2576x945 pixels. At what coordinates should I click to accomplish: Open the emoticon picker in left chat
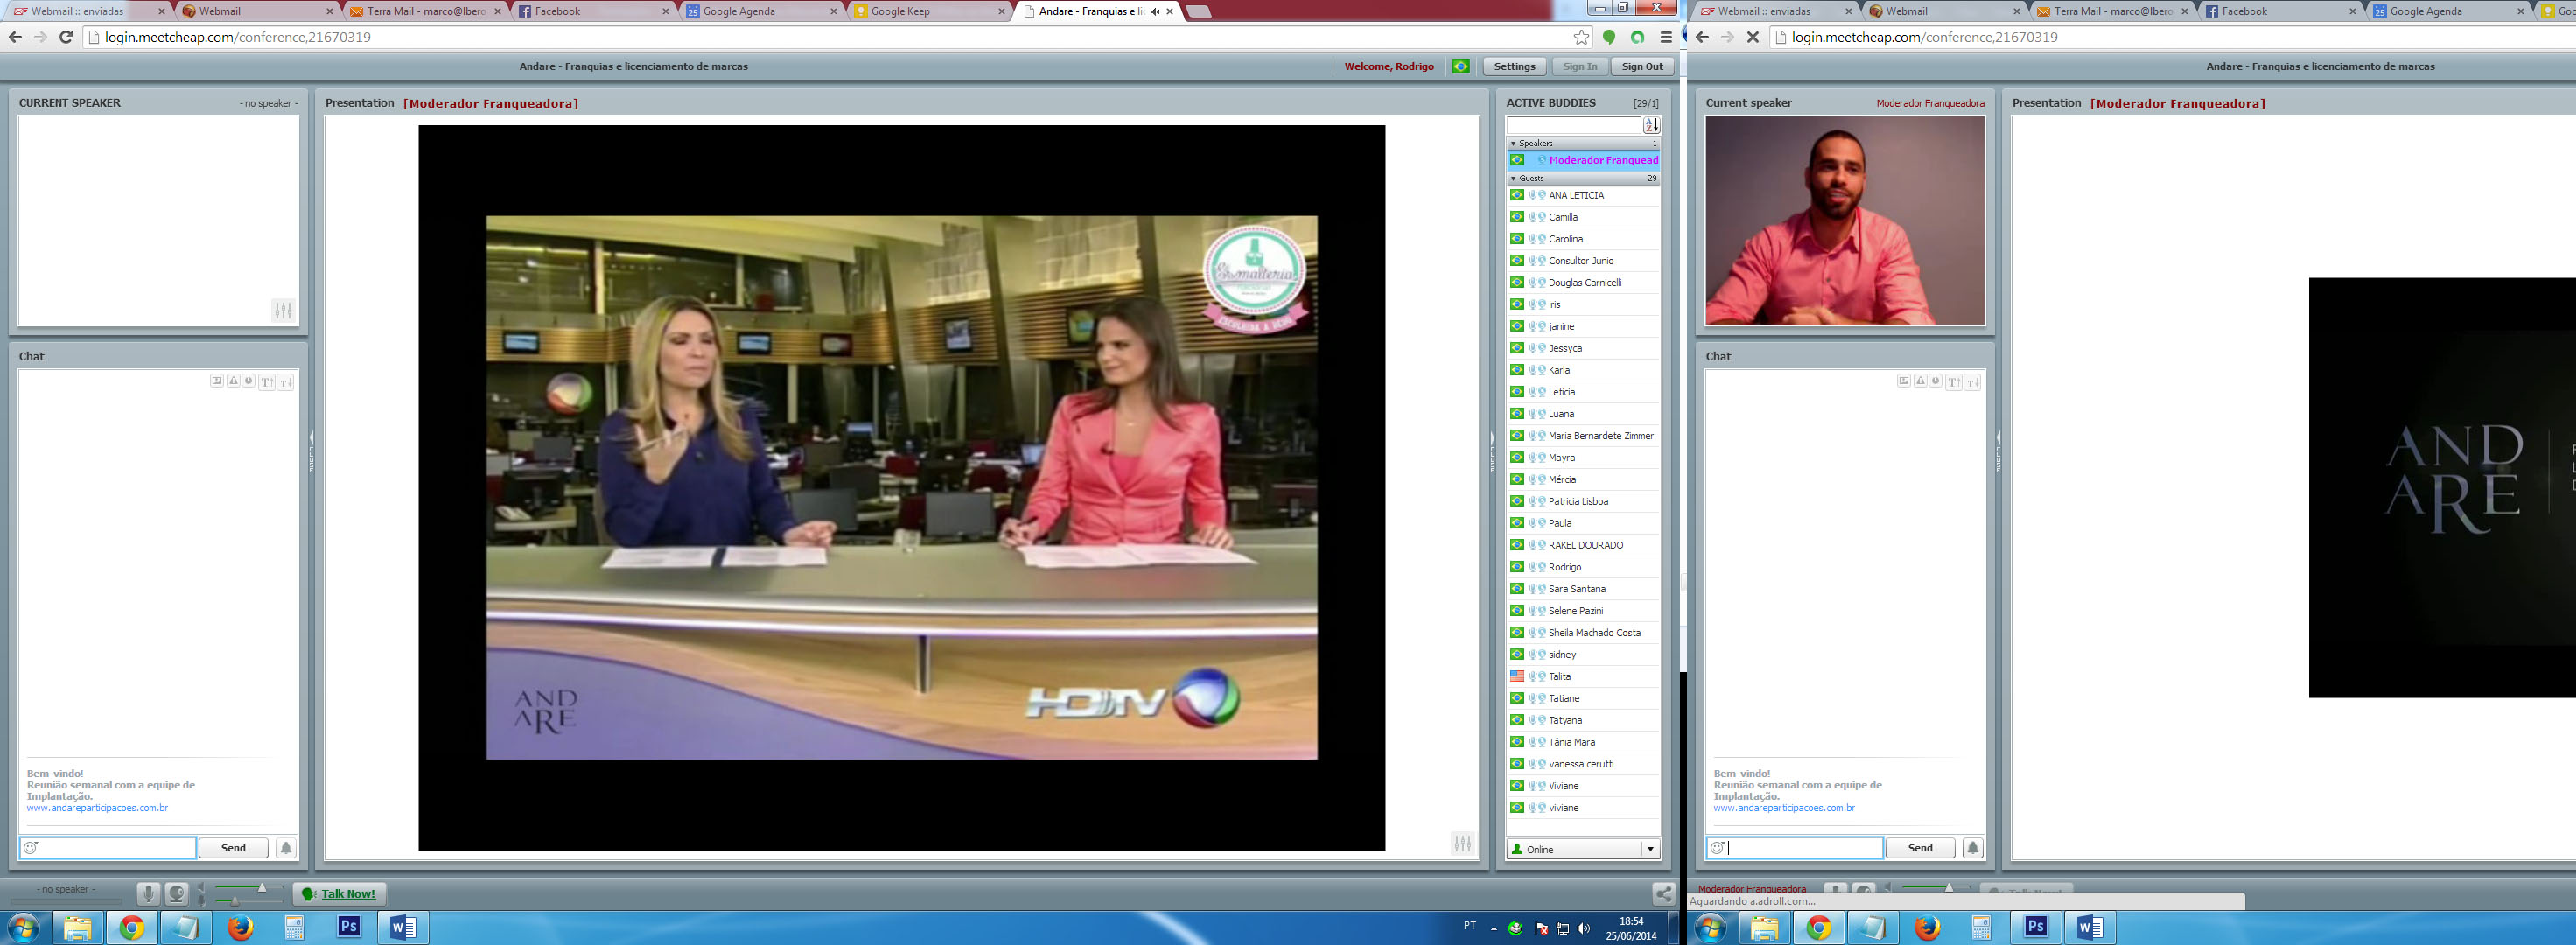point(31,847)
